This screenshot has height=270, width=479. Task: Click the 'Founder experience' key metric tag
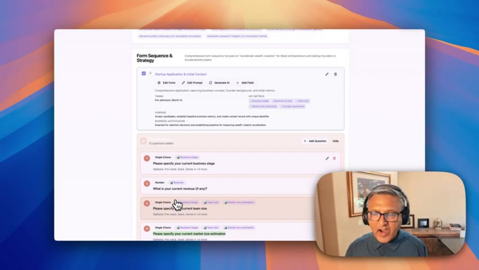[x=293, y=107]
